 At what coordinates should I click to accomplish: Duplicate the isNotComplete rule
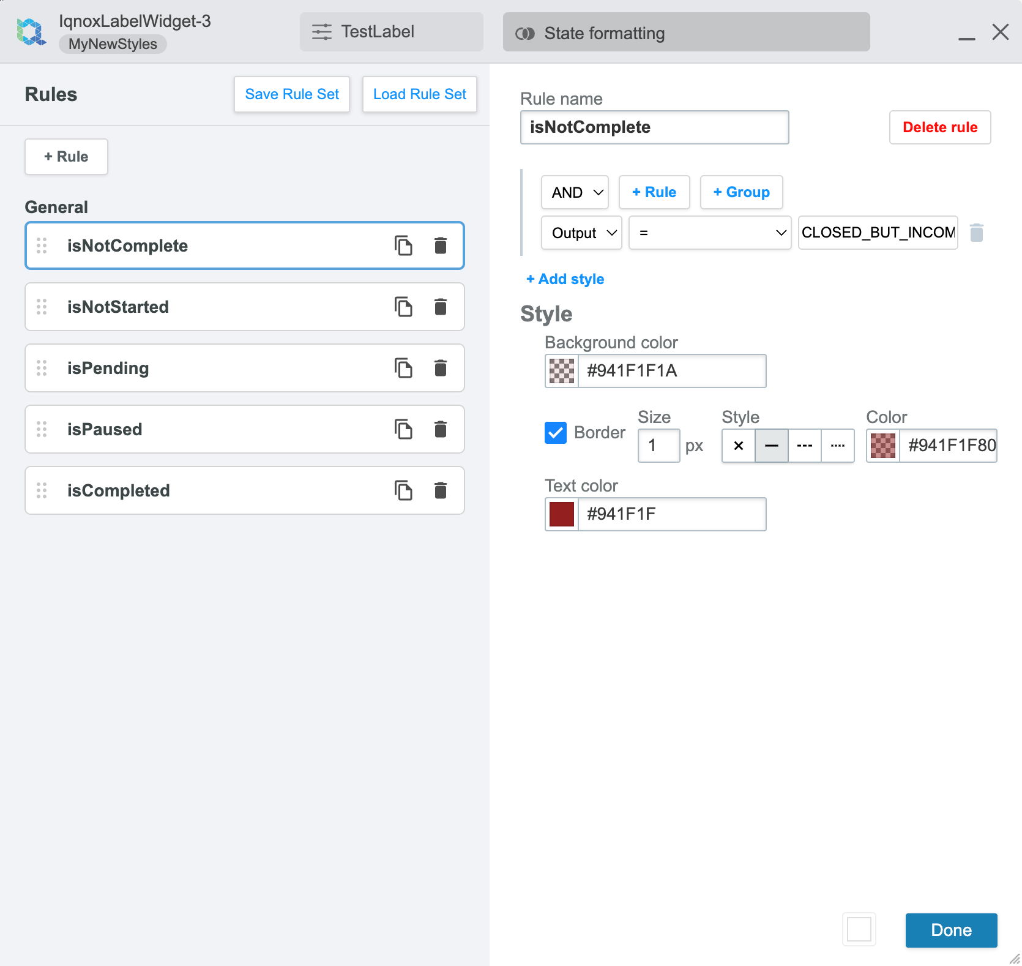(x=403, y=245)
